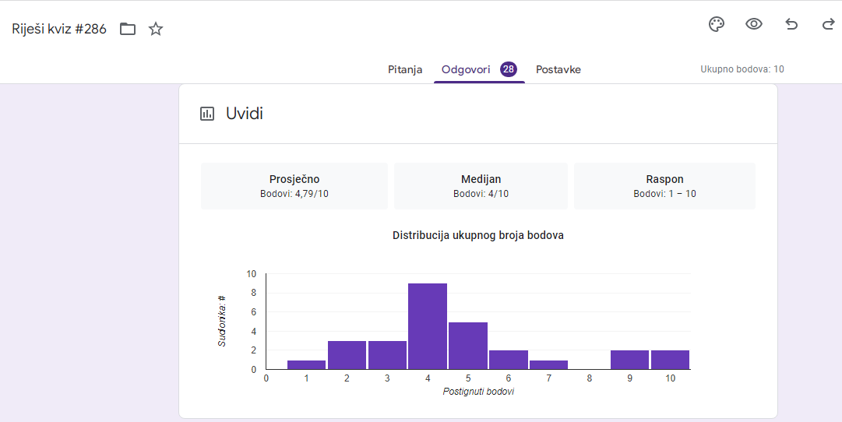Click the Uvidi chart icon

click(206, 113)
